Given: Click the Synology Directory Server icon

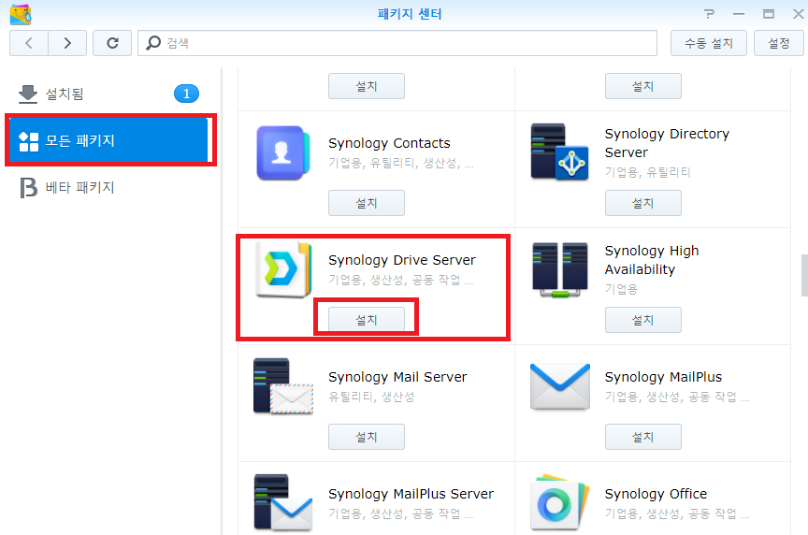Looking at the screenshot, I should click(x=559, y=152).
